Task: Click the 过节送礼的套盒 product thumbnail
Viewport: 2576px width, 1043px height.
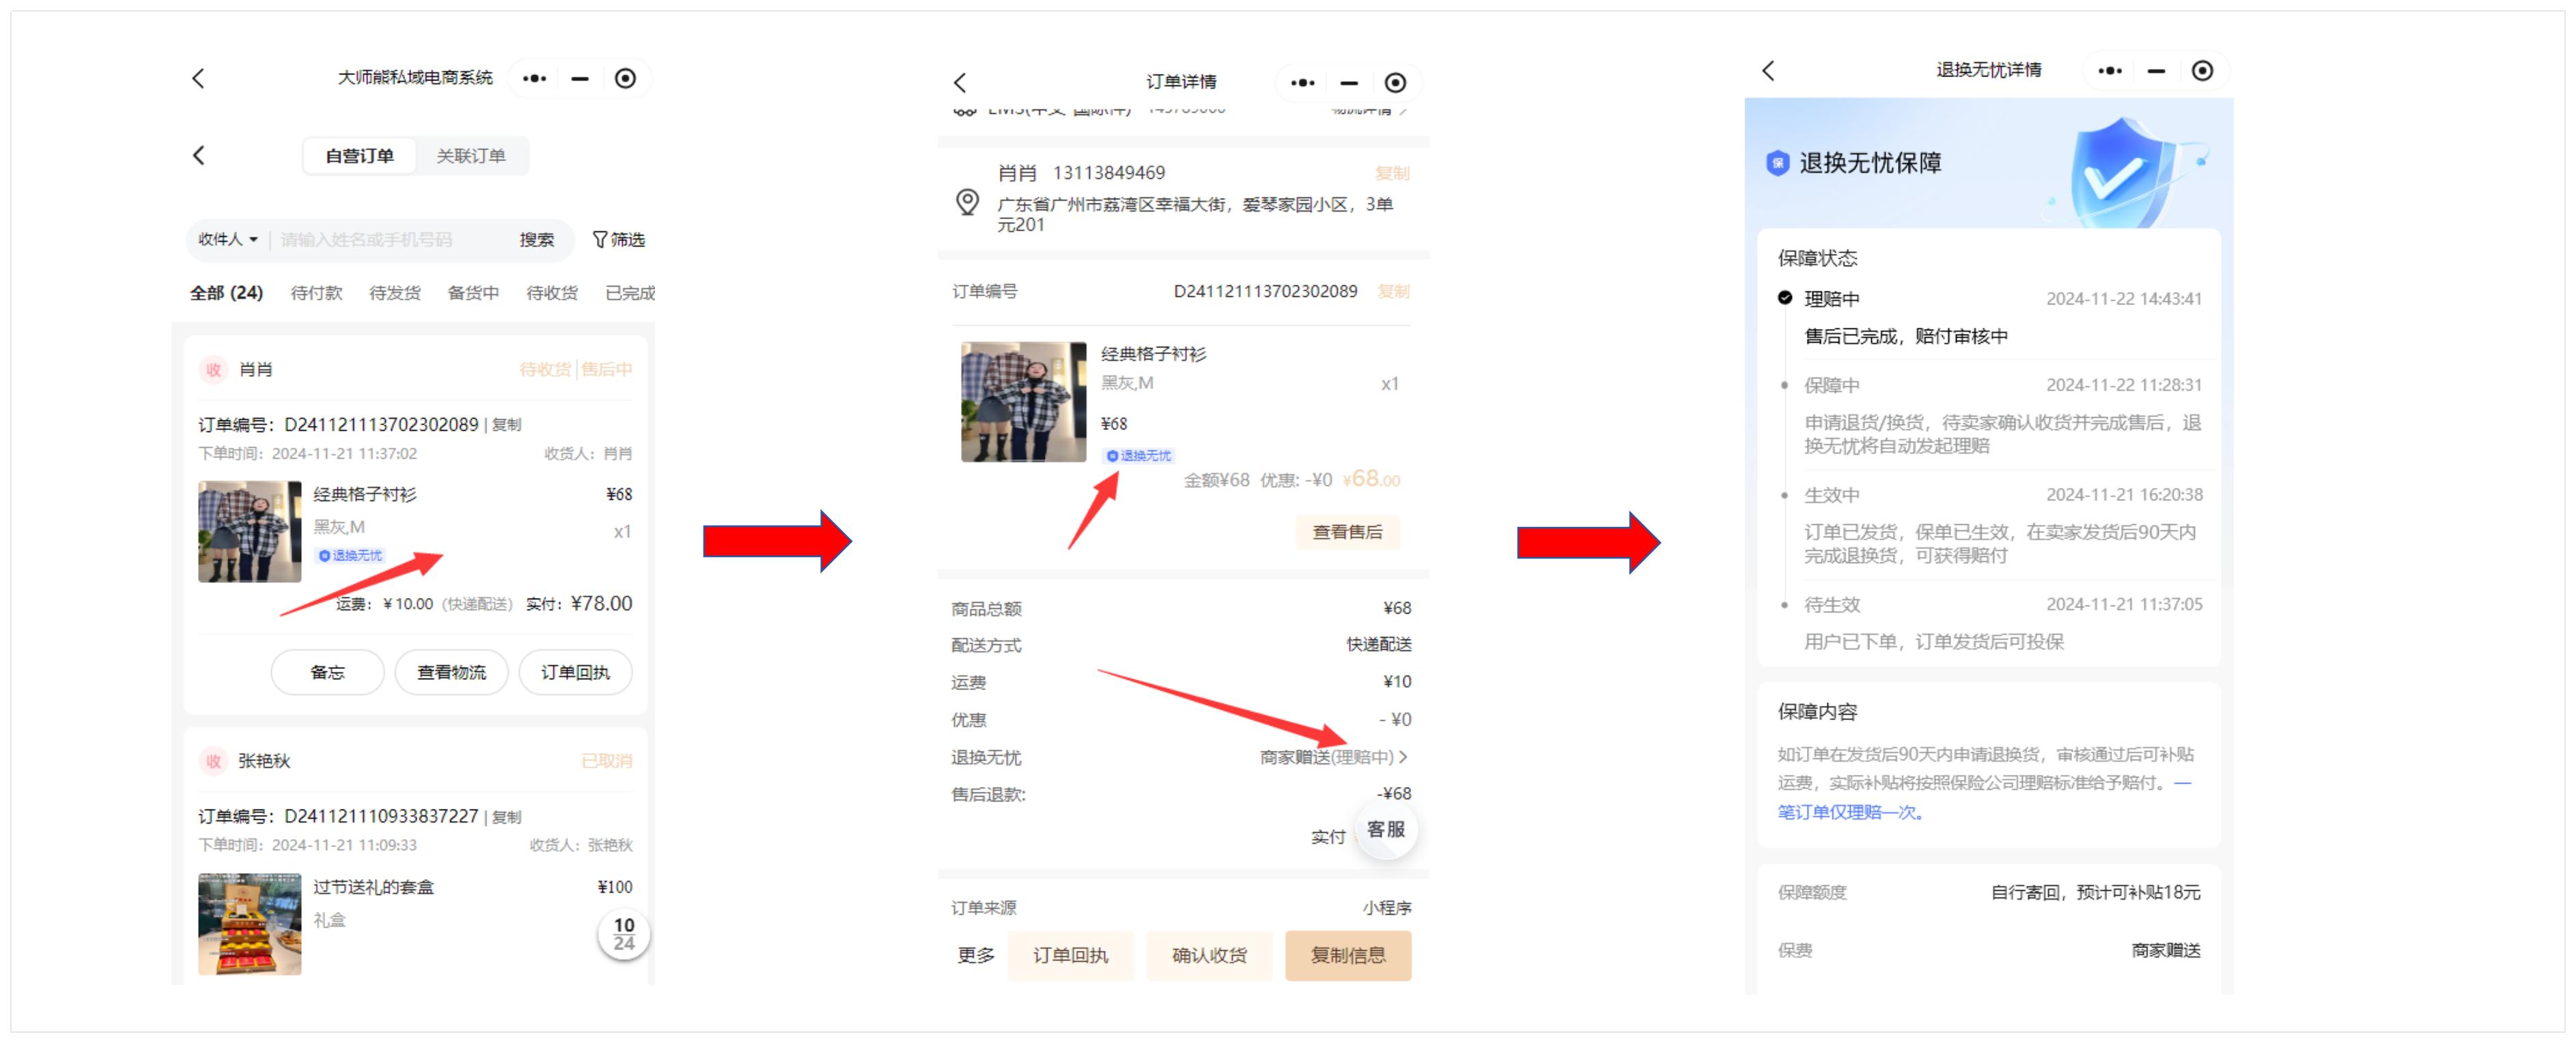Action: tap(249, 924)
